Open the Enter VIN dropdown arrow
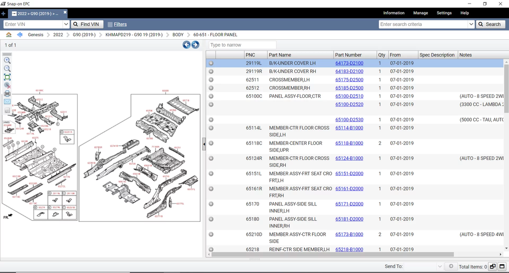Screen dimensions: 509x273 (x=66, y=24)
